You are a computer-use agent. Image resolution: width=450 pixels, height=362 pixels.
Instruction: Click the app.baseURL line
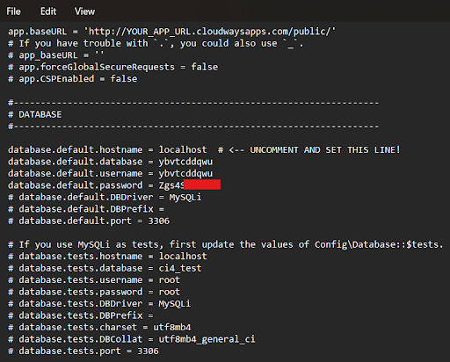pyautogui.click(x=172, y=32)
